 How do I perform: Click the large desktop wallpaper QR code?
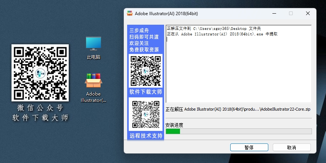pyautogui.click(x=40, y=73)
